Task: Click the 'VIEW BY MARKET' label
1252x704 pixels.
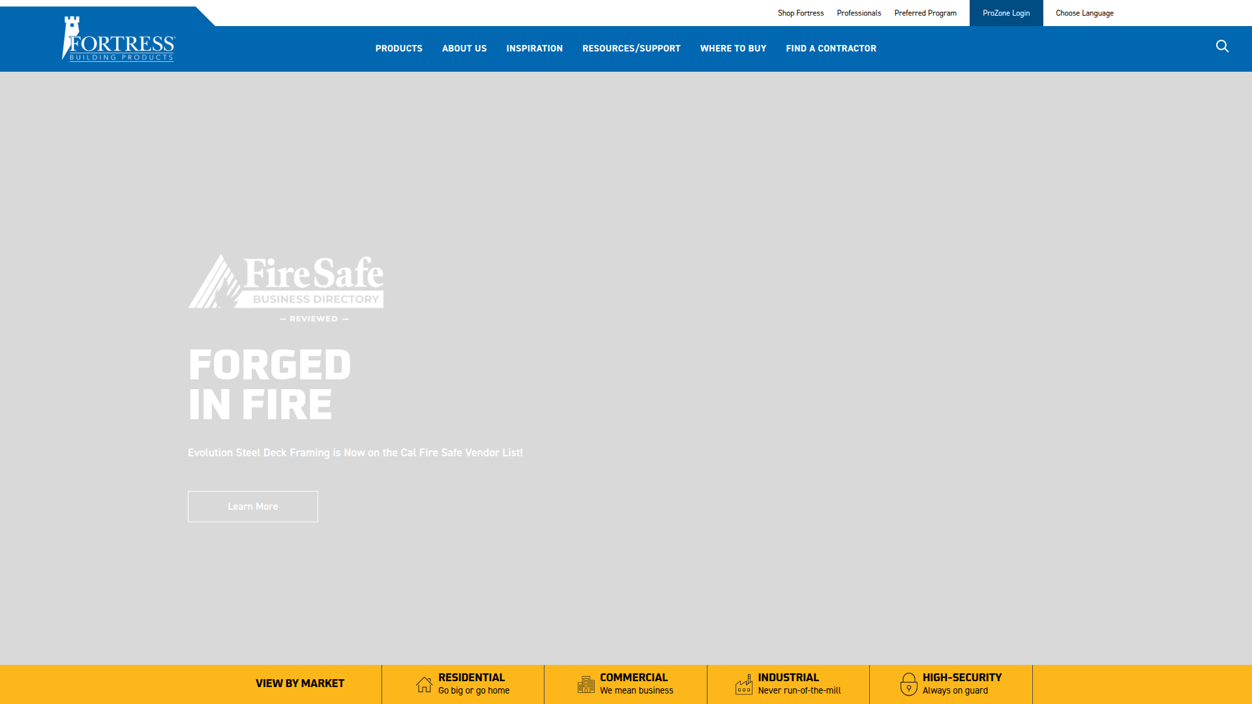Action: (300, 683)
